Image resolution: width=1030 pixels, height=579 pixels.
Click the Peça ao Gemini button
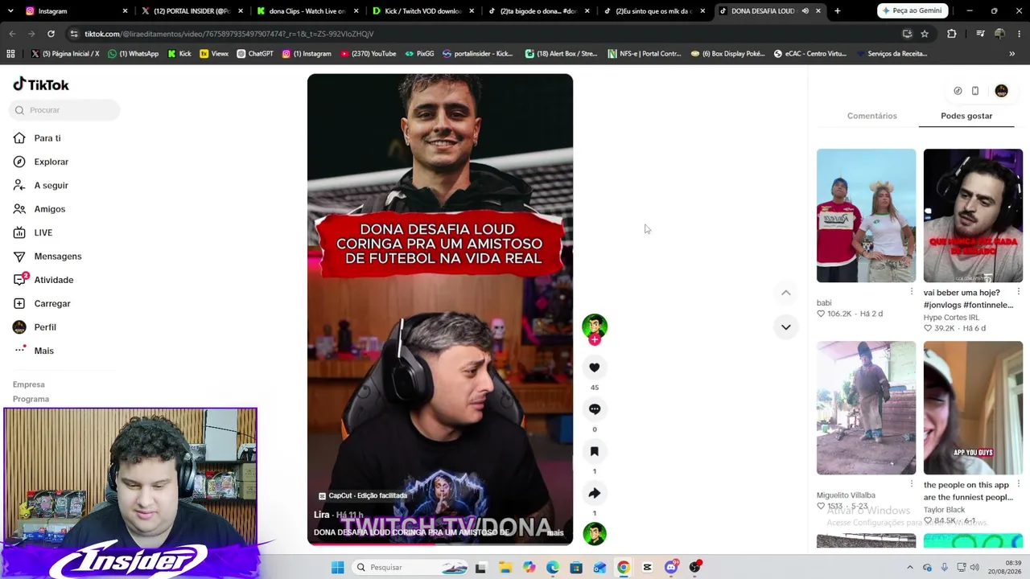coord(912,10)
